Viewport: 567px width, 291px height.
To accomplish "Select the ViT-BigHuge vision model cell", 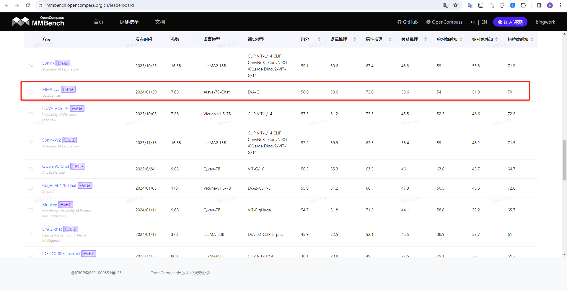I will pos(259,210).
